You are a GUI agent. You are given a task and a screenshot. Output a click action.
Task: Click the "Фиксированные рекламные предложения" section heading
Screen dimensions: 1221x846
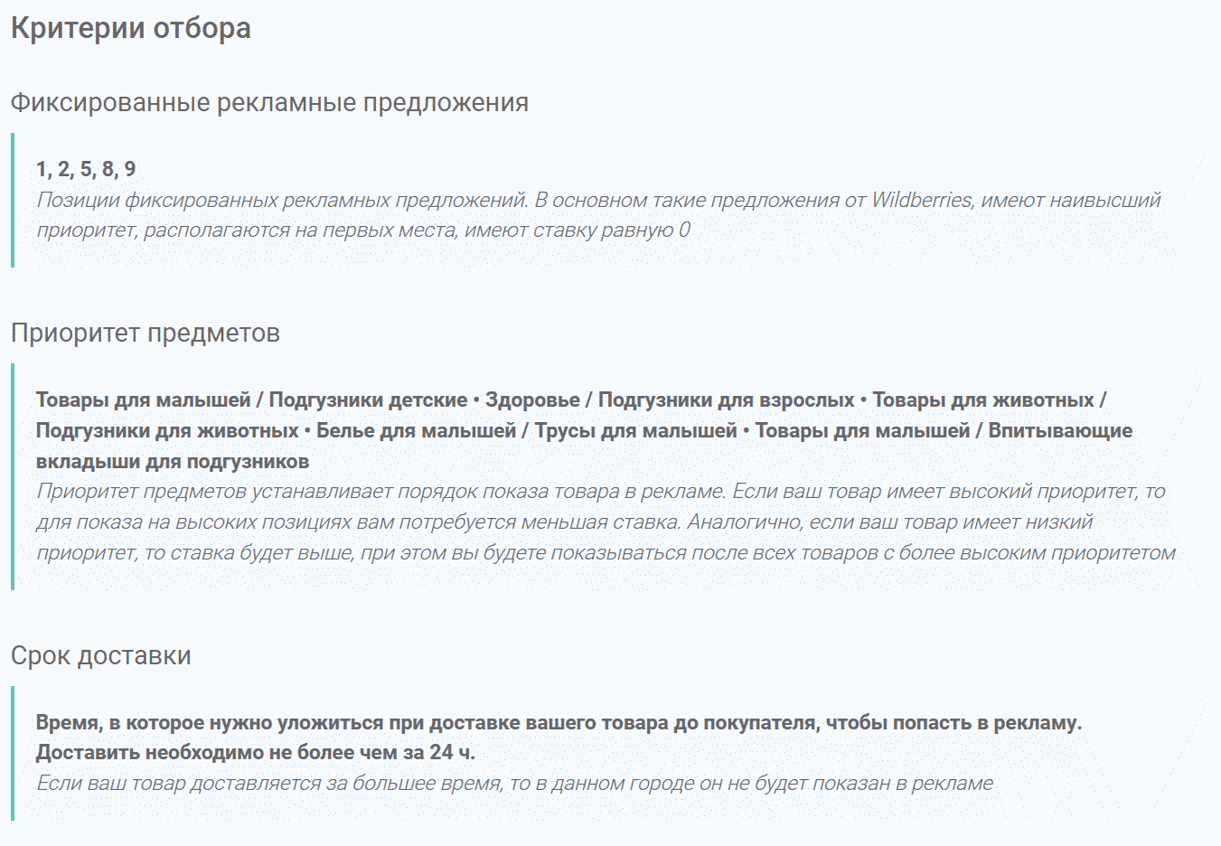tap(269, 103)
